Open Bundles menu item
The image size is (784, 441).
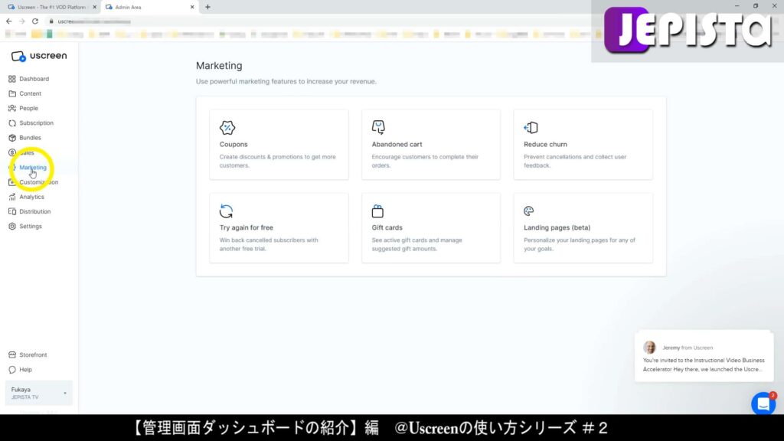(x=30, y=138)
